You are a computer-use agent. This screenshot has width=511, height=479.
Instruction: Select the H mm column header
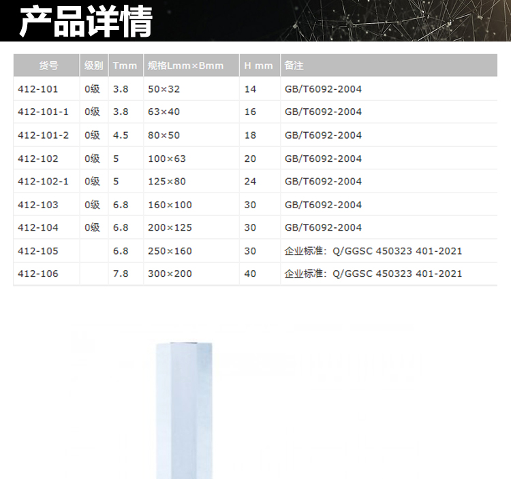point(258,66)
